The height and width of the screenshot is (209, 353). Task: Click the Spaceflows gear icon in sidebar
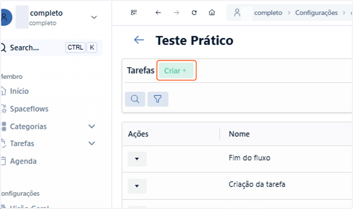pyautogui.click(x=4, y=109)
